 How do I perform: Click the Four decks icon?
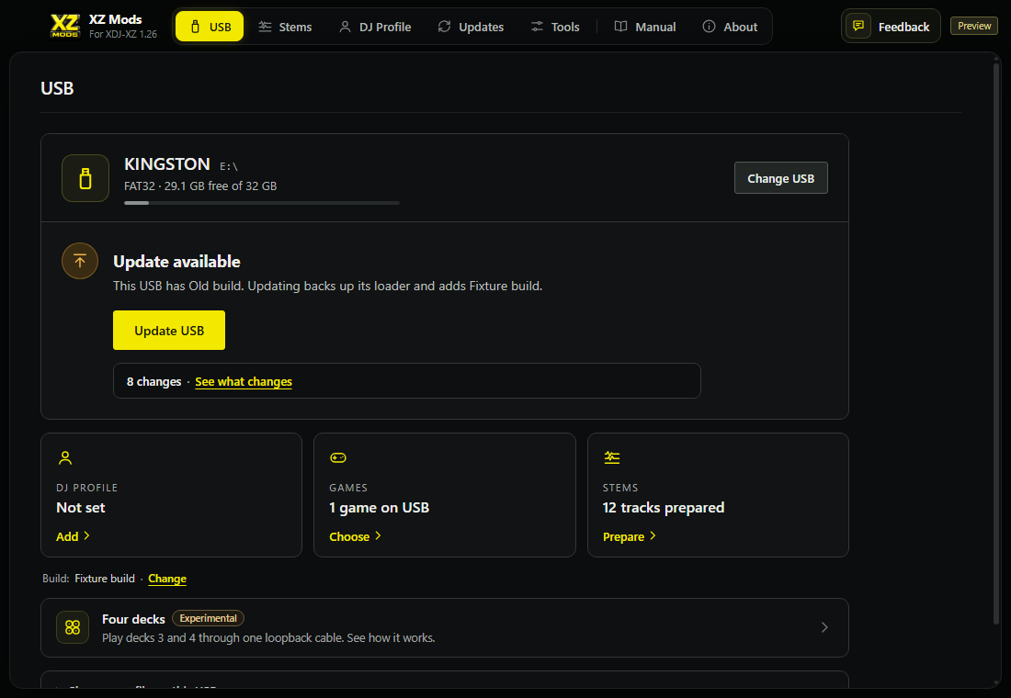click(x=73, y=628)
